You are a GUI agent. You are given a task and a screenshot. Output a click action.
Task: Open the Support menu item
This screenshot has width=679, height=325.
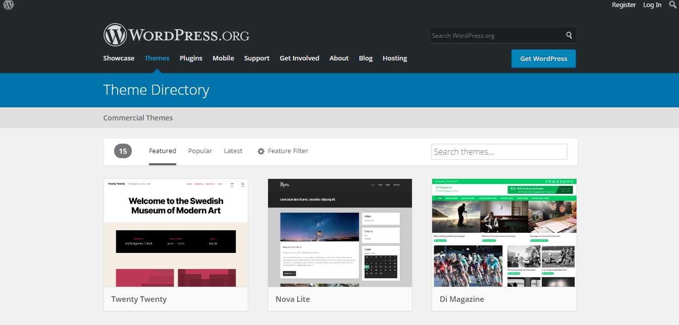point(256,58)
